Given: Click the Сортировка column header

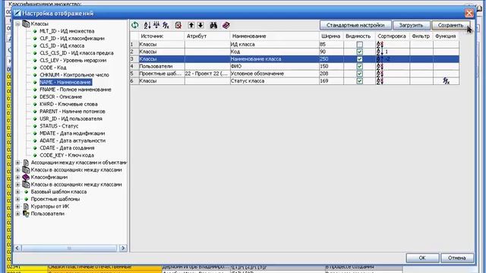Looking at the screenshot, I should [x=392, y=36].
